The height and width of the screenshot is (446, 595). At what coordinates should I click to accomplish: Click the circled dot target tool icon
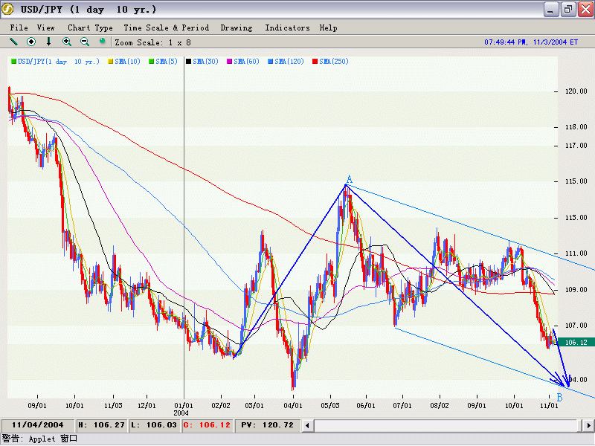tap(31, 42)
